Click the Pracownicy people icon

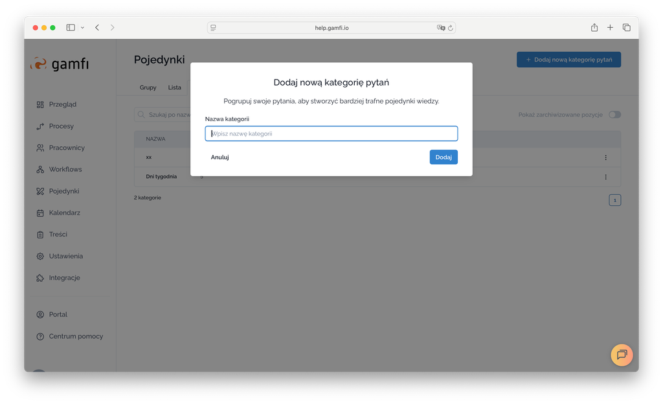[x=40, y=148]
